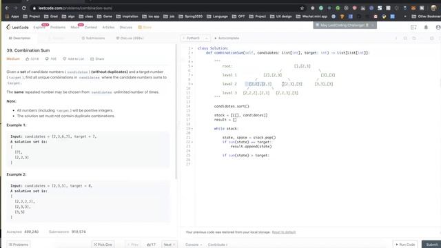Click the Pick One button

(x=103, y=245)
